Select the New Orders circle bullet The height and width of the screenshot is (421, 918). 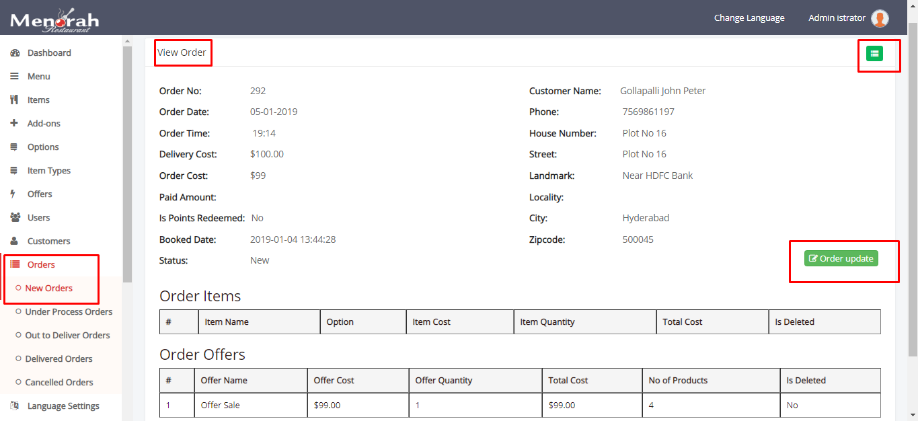coord(18,289)
